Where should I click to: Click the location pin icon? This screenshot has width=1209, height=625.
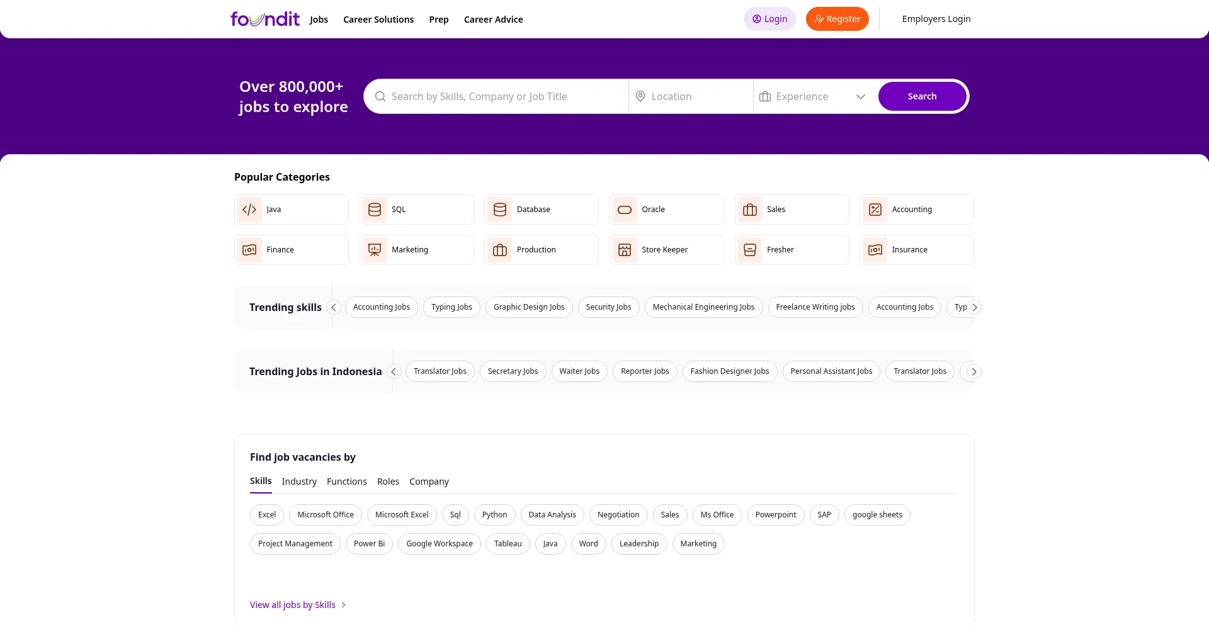click(x=640, y=96)
